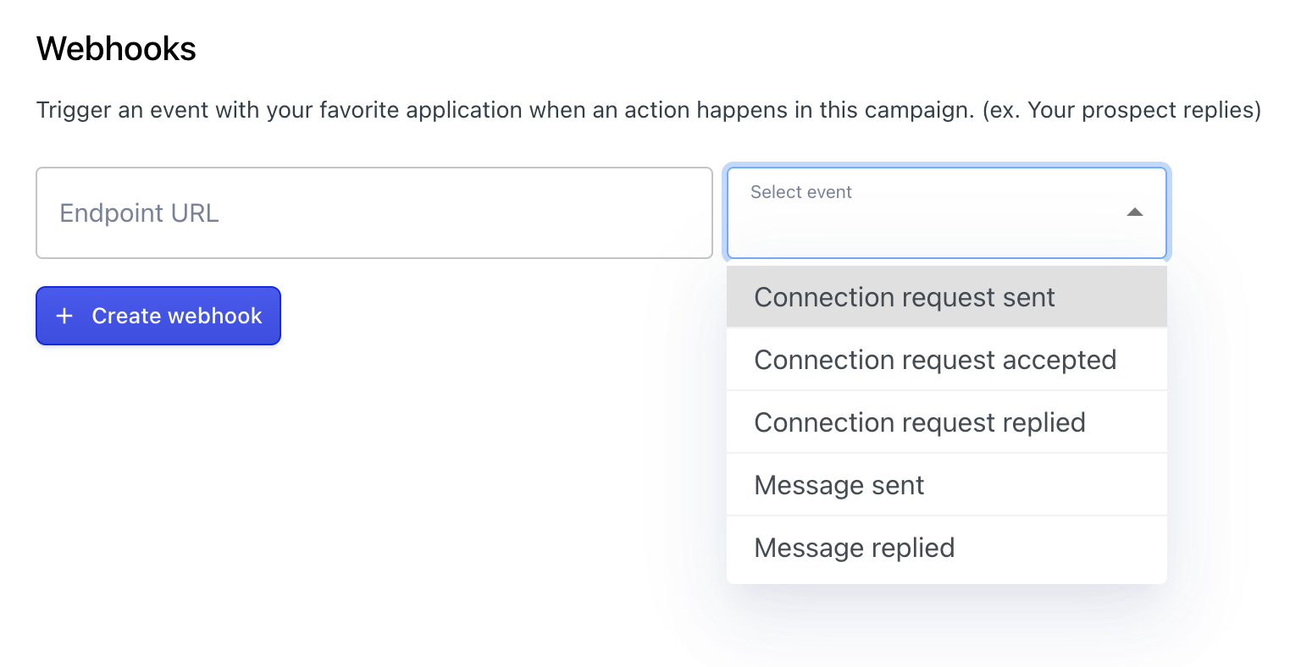This screenshot has height=667, width=1301.
Task: Focus the URL field to enter an endpoint
Action: (374, 212)
